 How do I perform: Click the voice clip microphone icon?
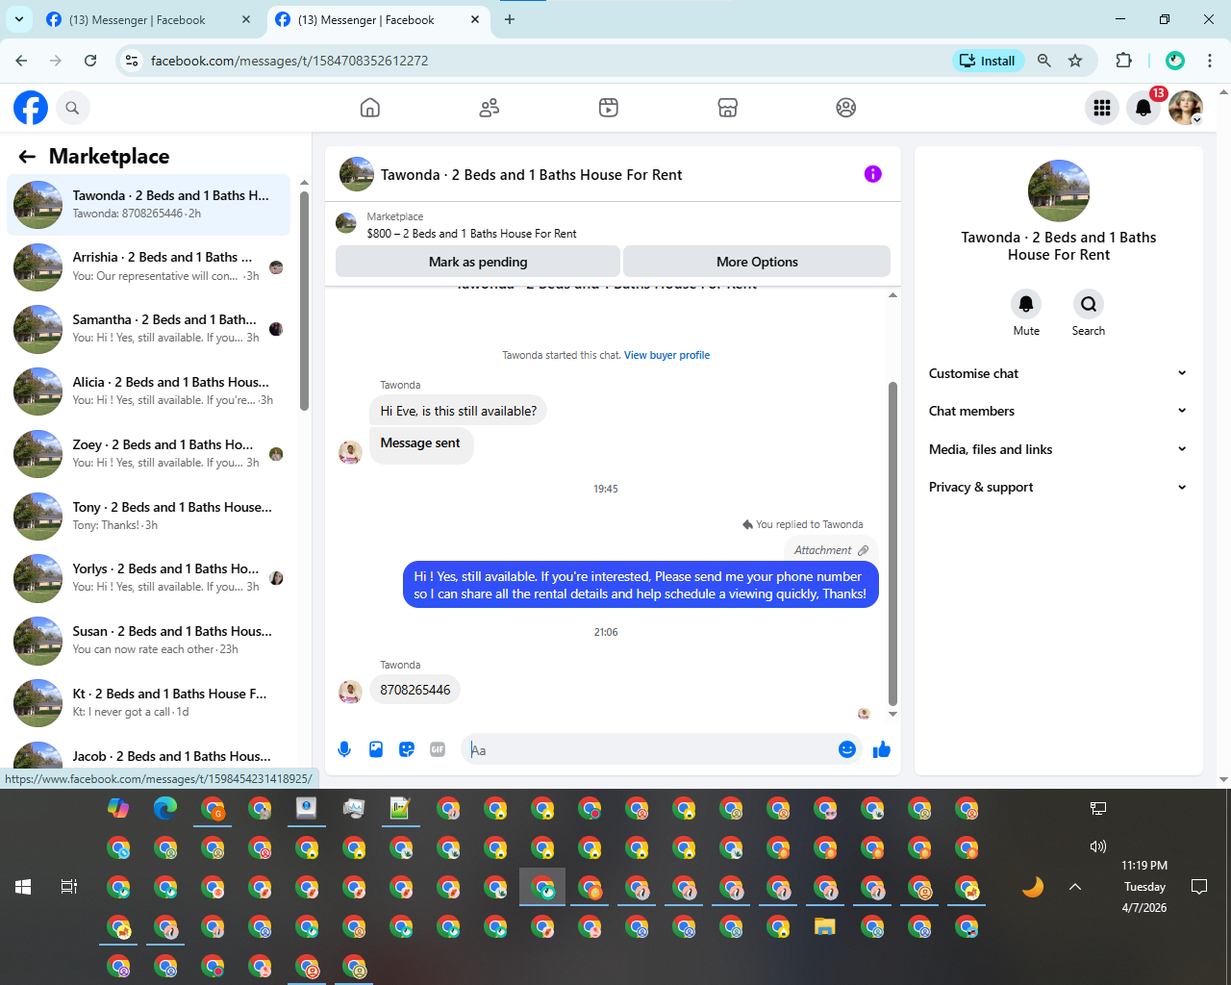pos(344,749)
